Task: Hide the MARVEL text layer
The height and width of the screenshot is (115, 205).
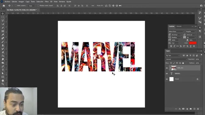Action: (167, 73)
